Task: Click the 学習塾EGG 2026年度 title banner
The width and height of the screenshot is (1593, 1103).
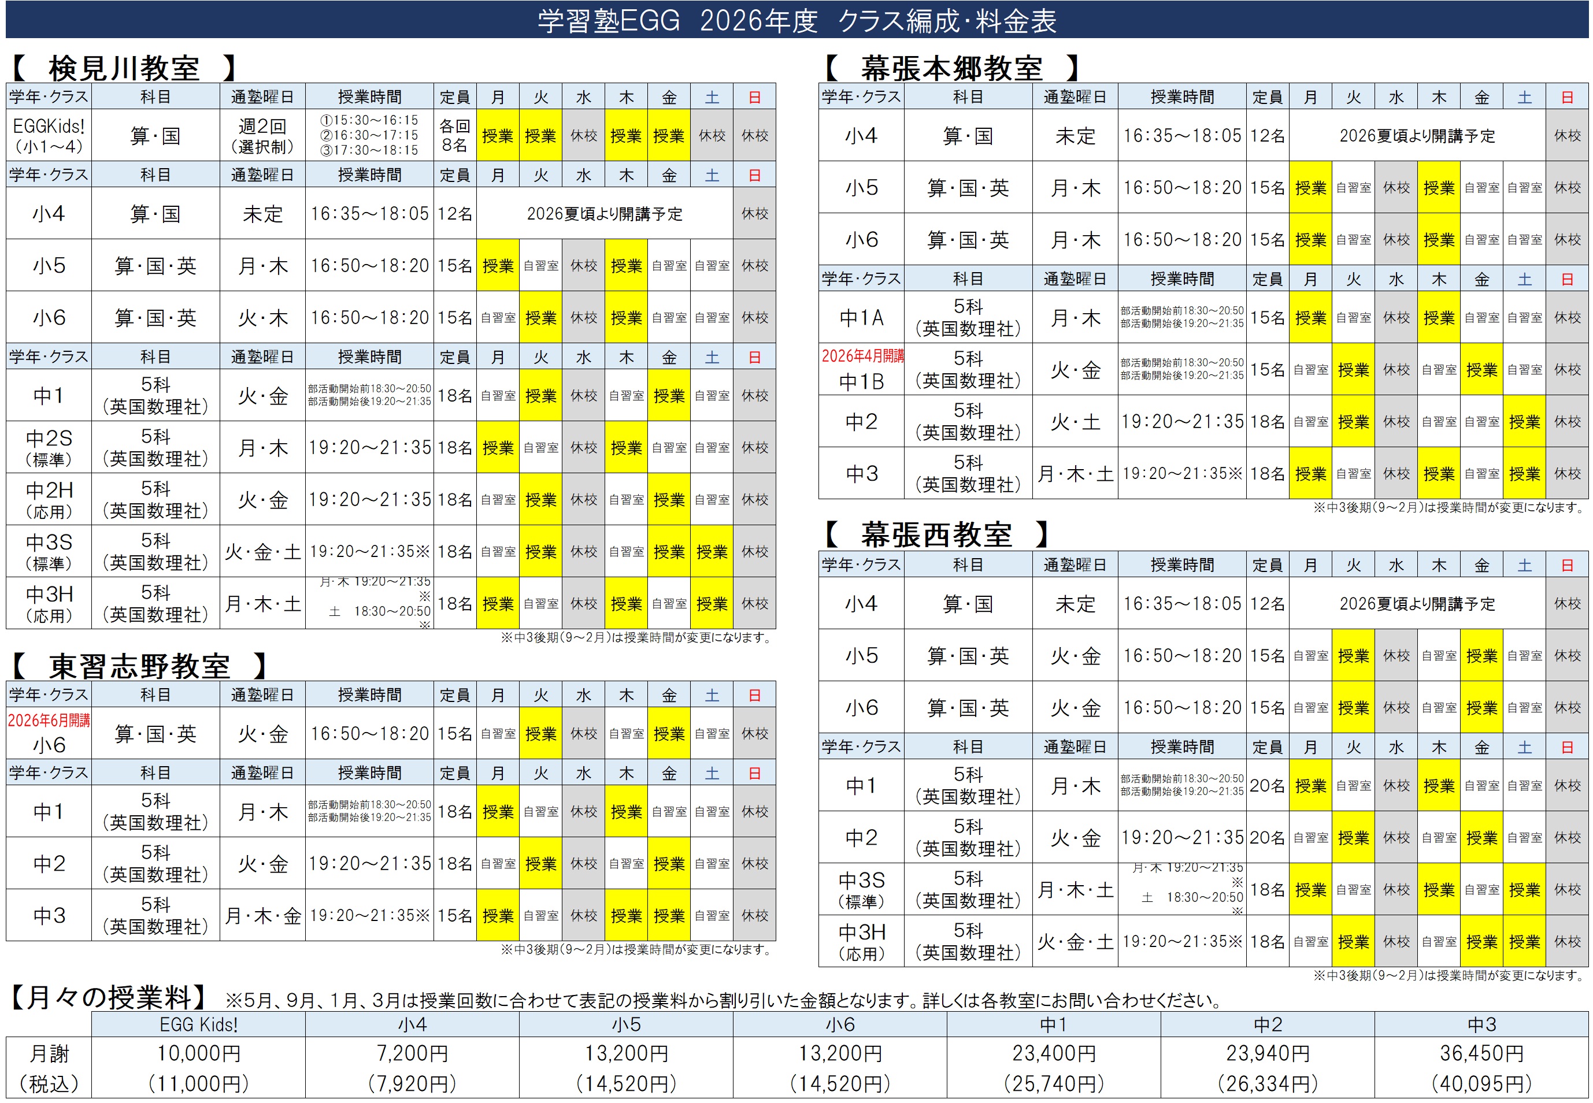Action: point(796,20)
